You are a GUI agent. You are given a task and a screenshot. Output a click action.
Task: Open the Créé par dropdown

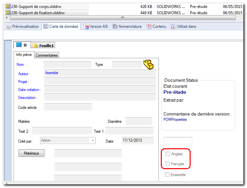[x=93, y=141]
